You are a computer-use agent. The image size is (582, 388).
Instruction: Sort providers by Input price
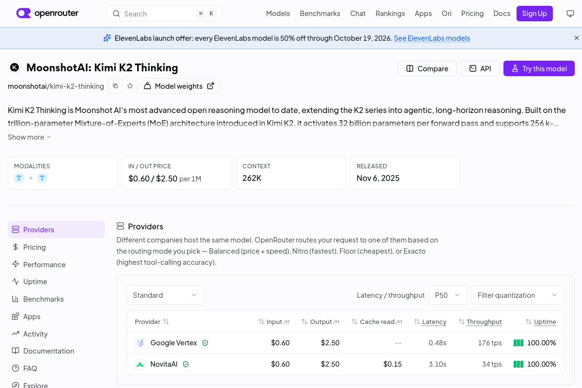click(274, 322)
